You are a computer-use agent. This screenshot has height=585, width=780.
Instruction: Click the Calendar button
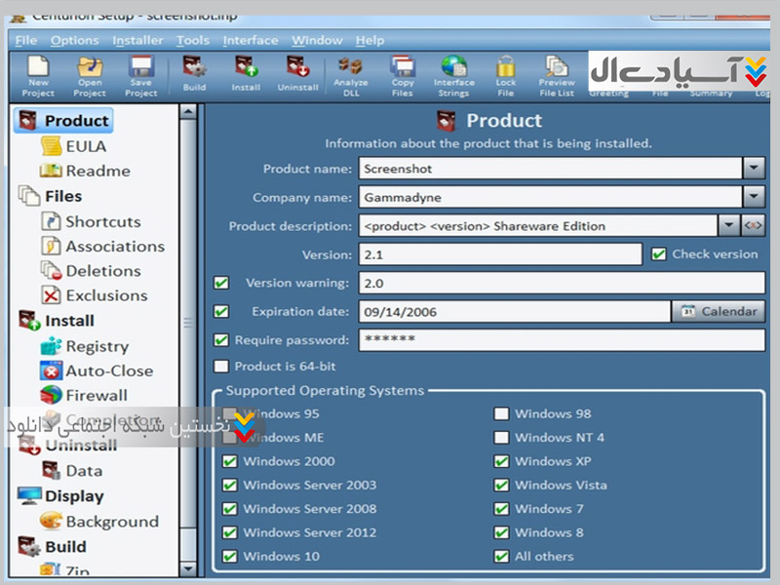pos(719,311)
